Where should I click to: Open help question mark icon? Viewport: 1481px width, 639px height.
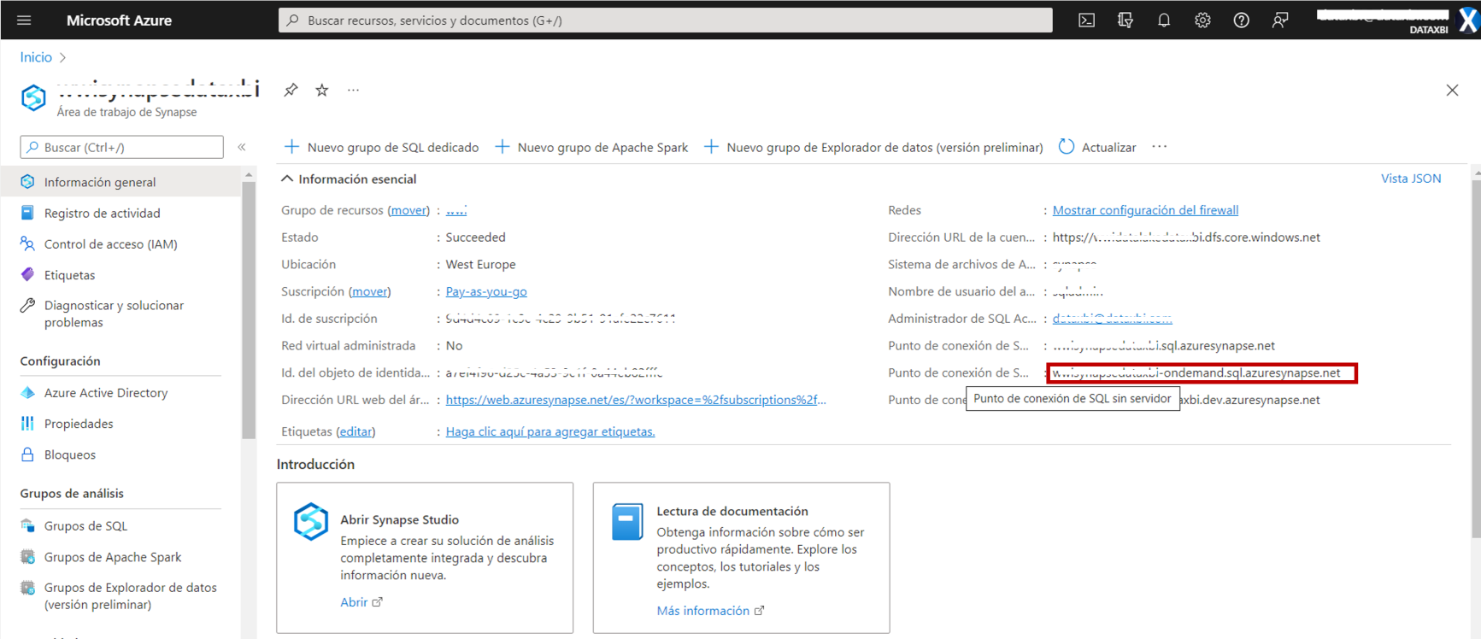pos(1241,20)
